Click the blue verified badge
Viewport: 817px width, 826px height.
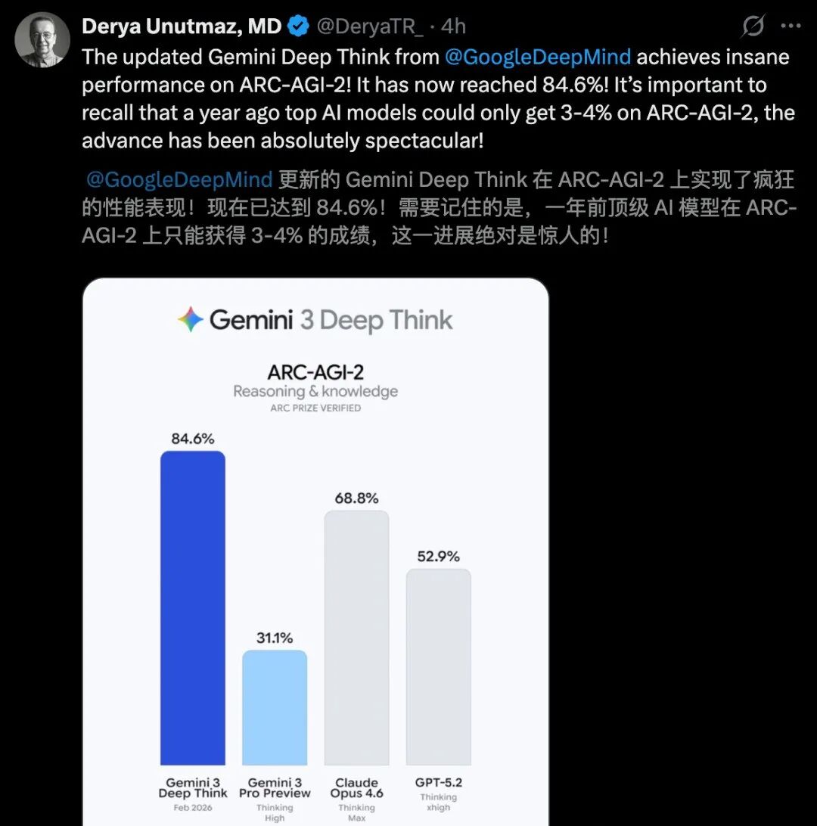point(299,26)
